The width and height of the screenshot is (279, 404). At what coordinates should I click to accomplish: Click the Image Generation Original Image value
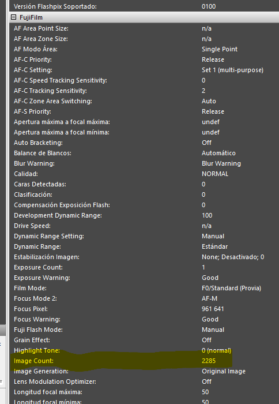click(x=224, y=371)
